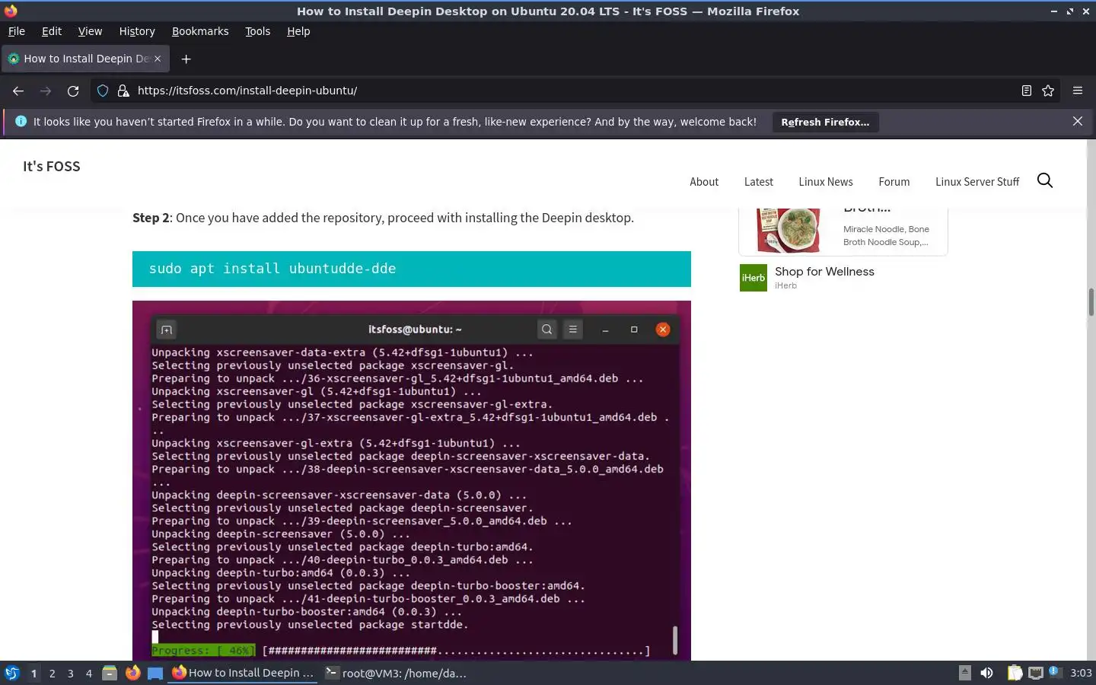
Task: Open the Latest articles link
Action: (x=758, y=182)
